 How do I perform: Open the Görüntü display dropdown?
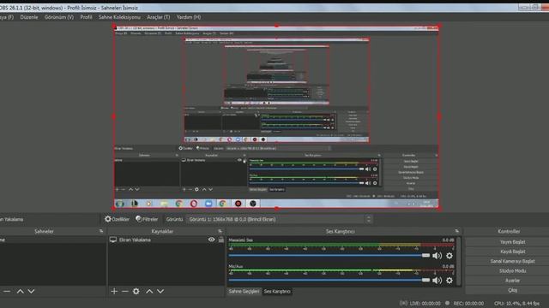tap(279, 219)
